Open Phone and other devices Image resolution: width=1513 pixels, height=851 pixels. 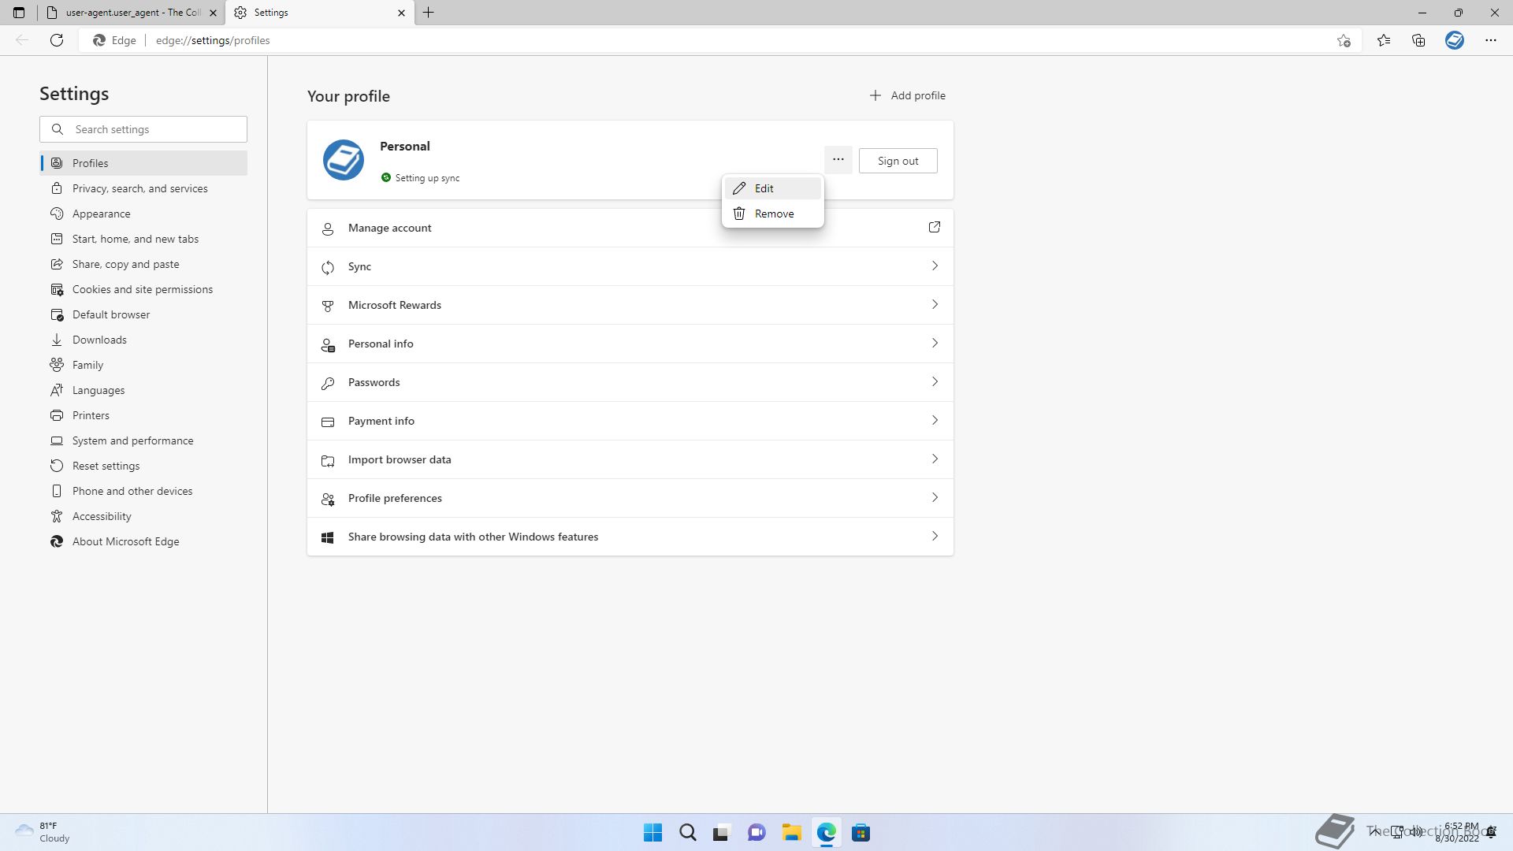(143, 491)
